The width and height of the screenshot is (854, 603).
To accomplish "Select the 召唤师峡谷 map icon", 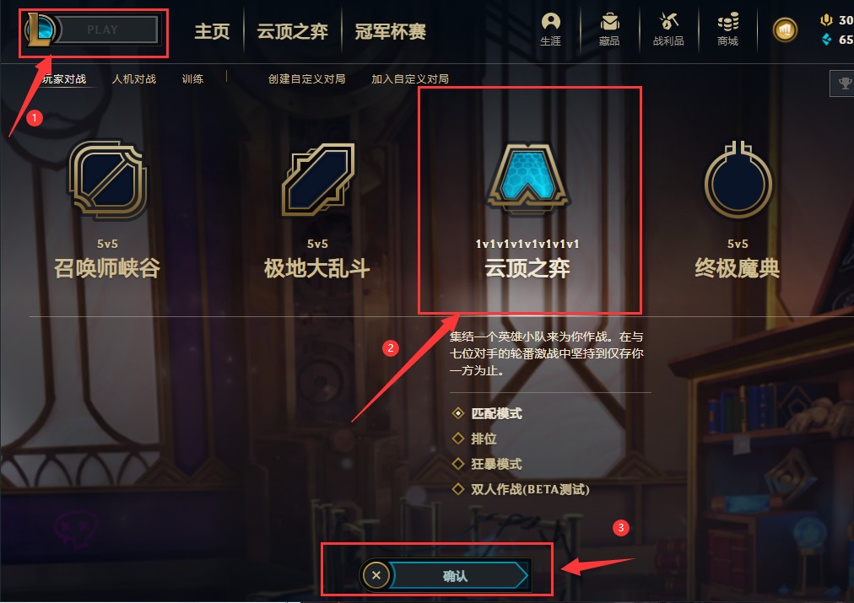I will tap(107, 180).
